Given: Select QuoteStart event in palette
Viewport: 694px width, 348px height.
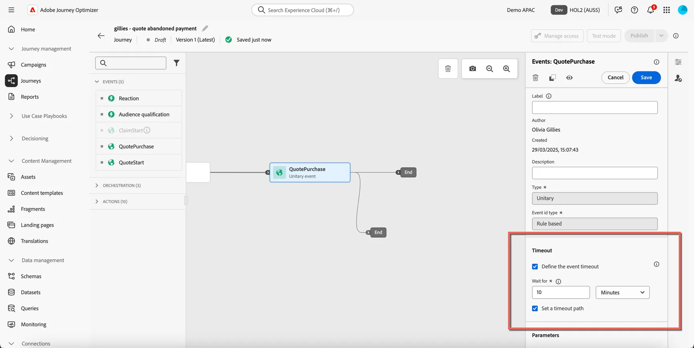Looking at the screenshot, I should click(x=139, y=162).
